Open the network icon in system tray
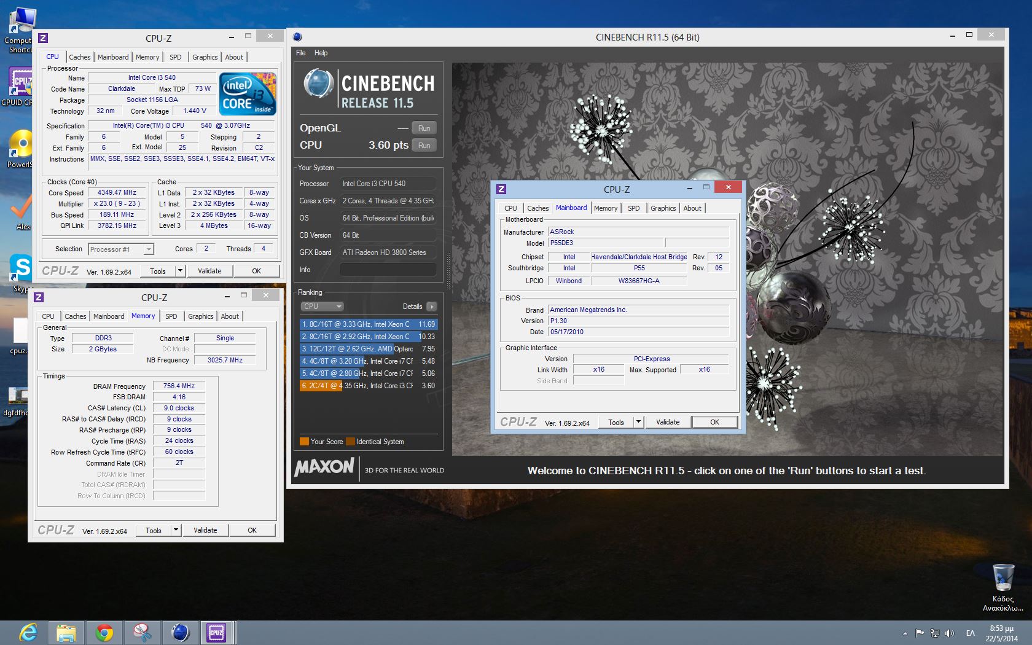 [x=935, y=633]
